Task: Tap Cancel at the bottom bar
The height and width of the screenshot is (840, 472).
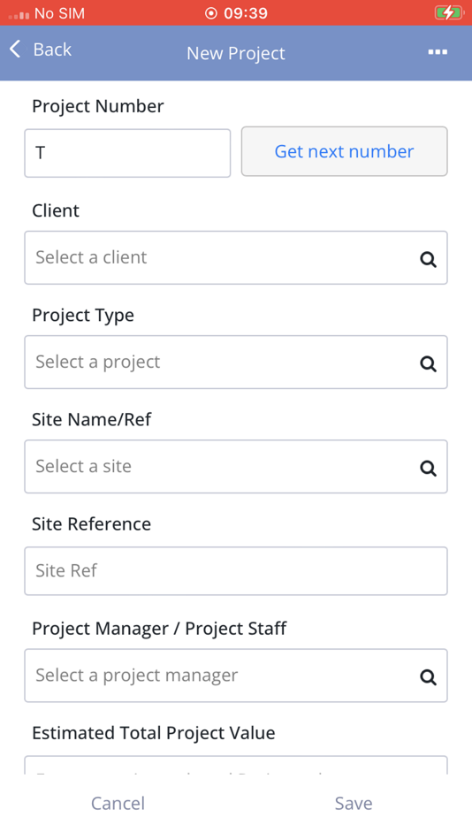Action: (x=118, y=803)
